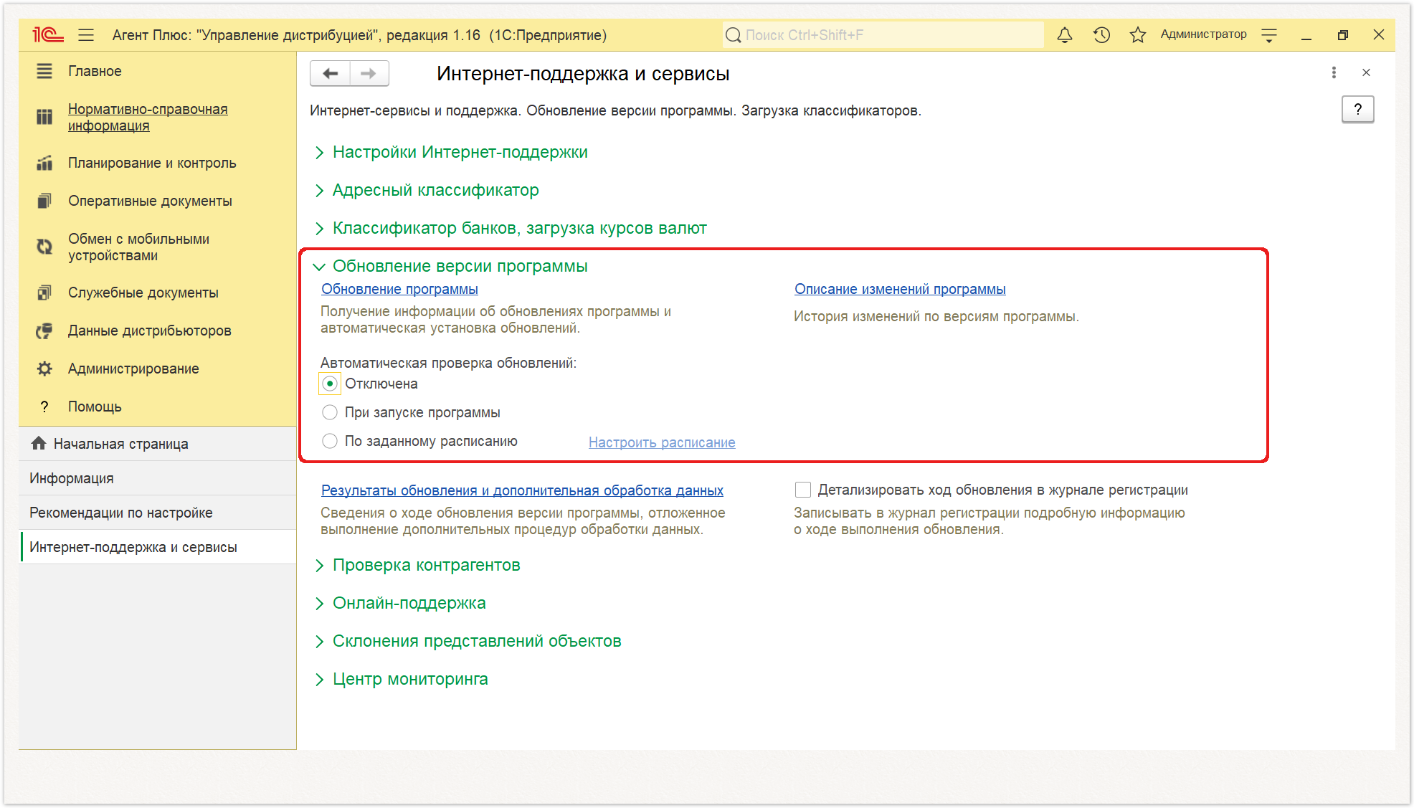1414x808 pixels.
Task: Select the Отключена radio option
Action: (330, 384)
